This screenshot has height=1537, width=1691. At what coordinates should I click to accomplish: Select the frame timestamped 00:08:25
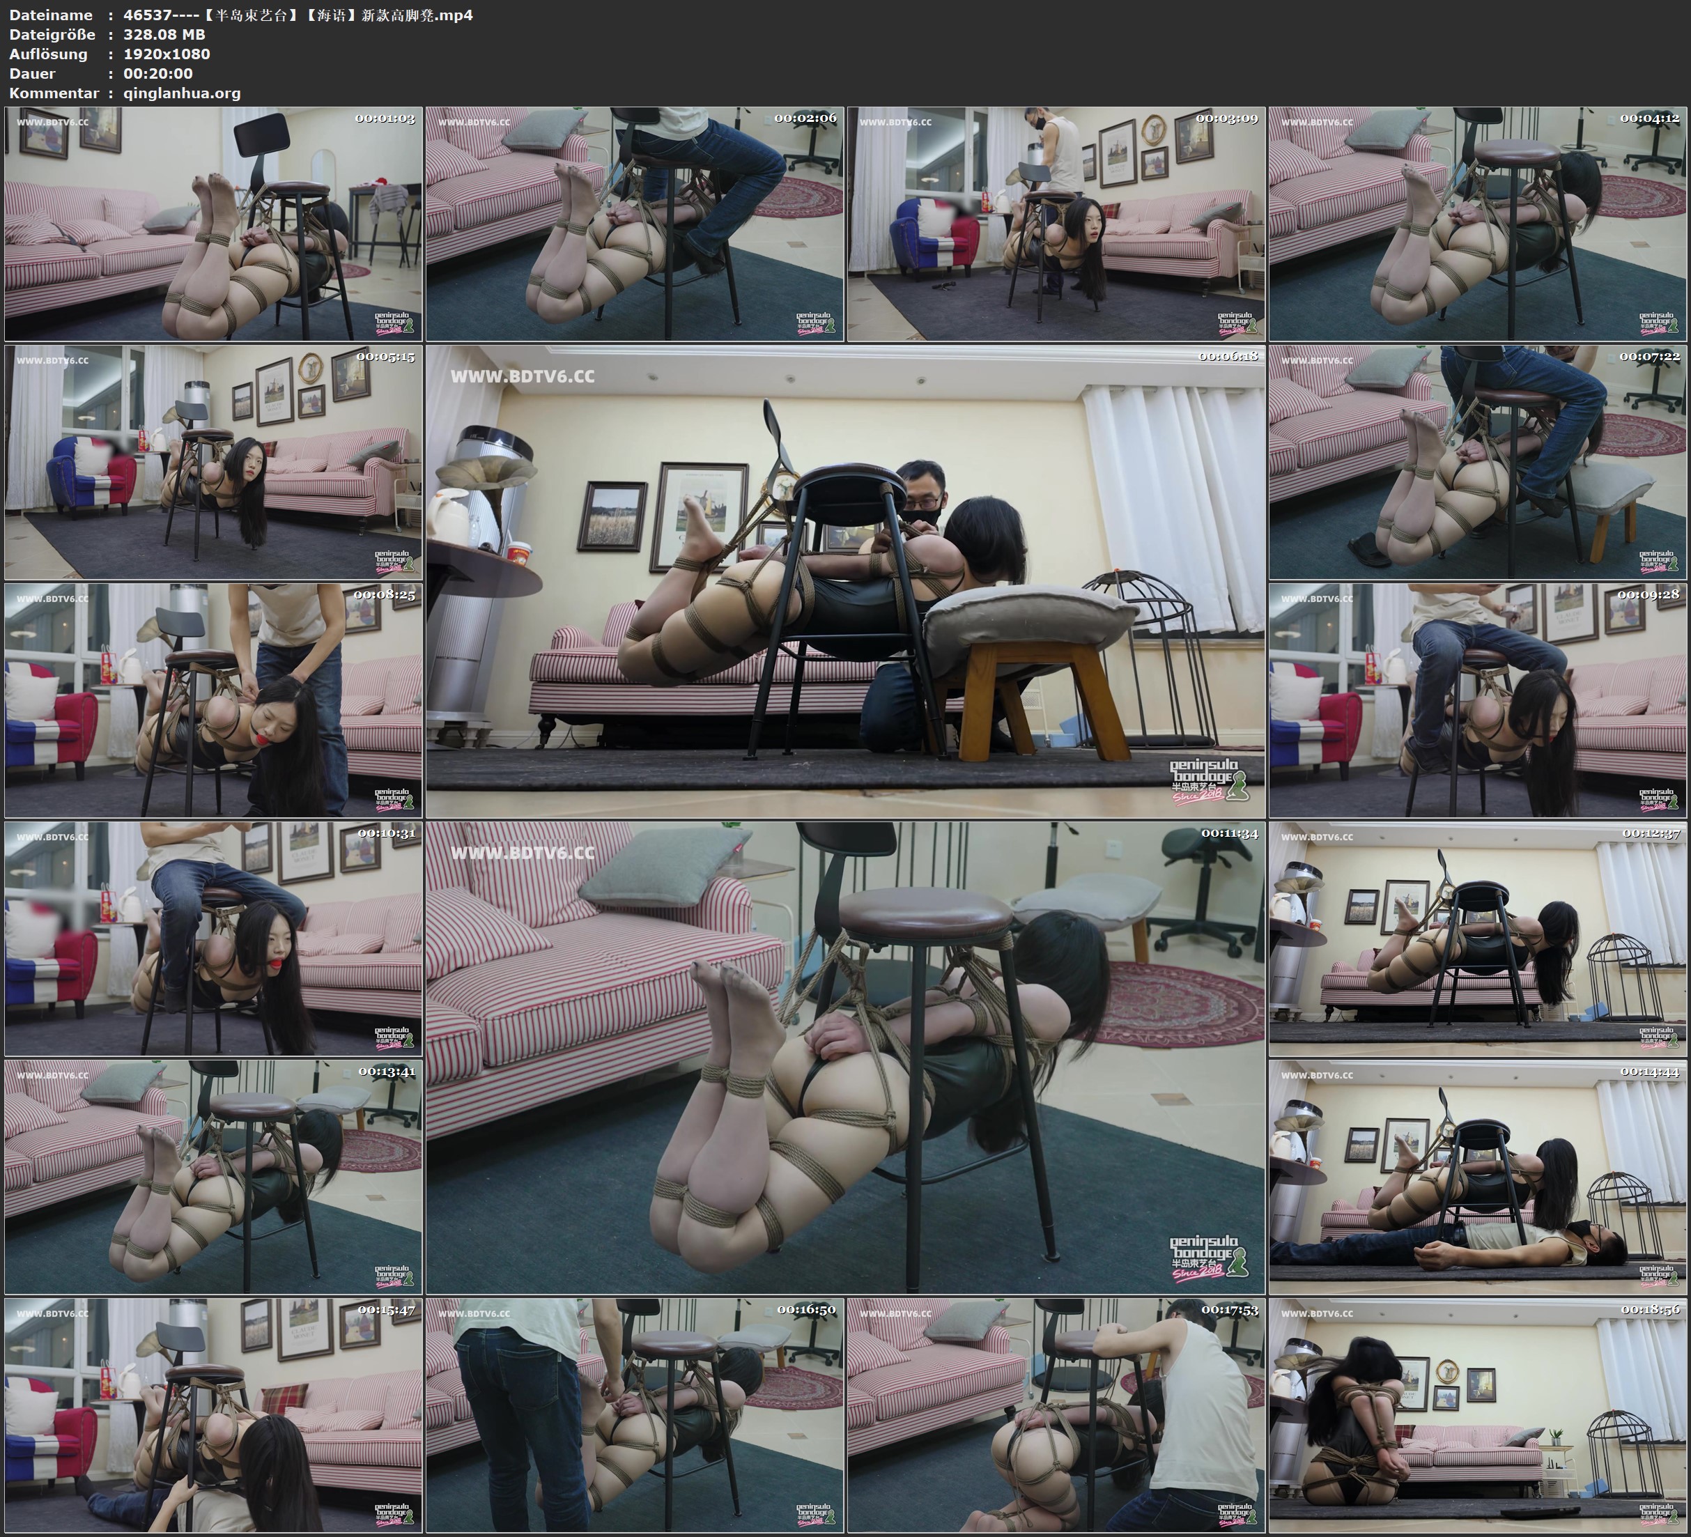[213, 700]
